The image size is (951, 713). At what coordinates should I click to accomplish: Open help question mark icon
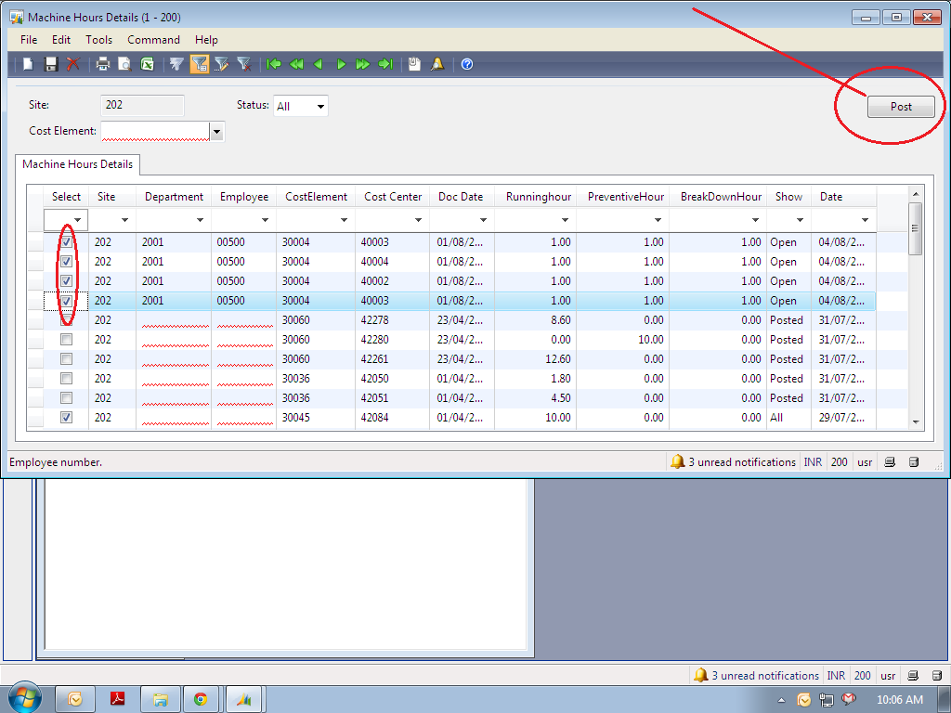pyautogui.click(x=467, y=64)
